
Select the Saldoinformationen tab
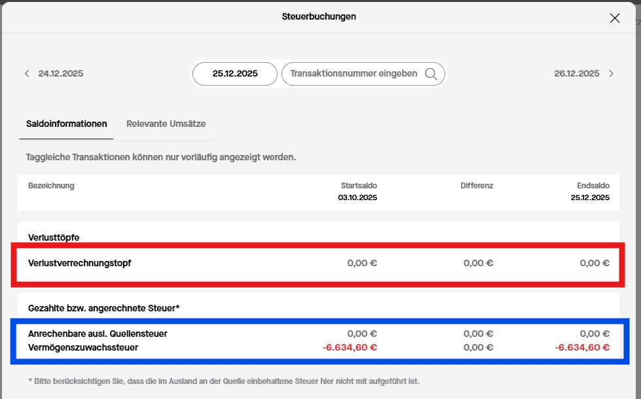(x=67, y=124)
